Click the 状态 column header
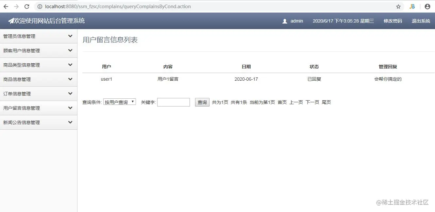435x212 pixels. (314, 67)
